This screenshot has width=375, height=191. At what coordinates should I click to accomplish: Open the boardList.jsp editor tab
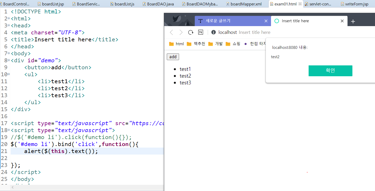point(51,4)
